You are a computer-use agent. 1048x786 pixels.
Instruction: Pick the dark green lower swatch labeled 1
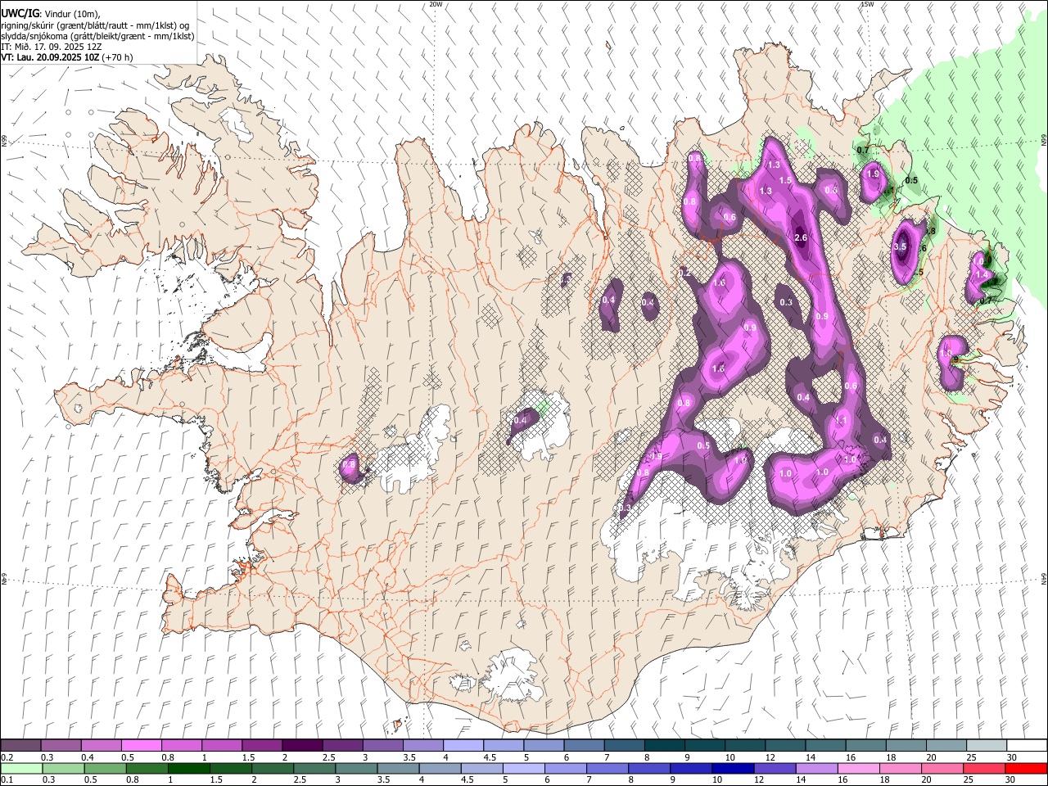188,768
